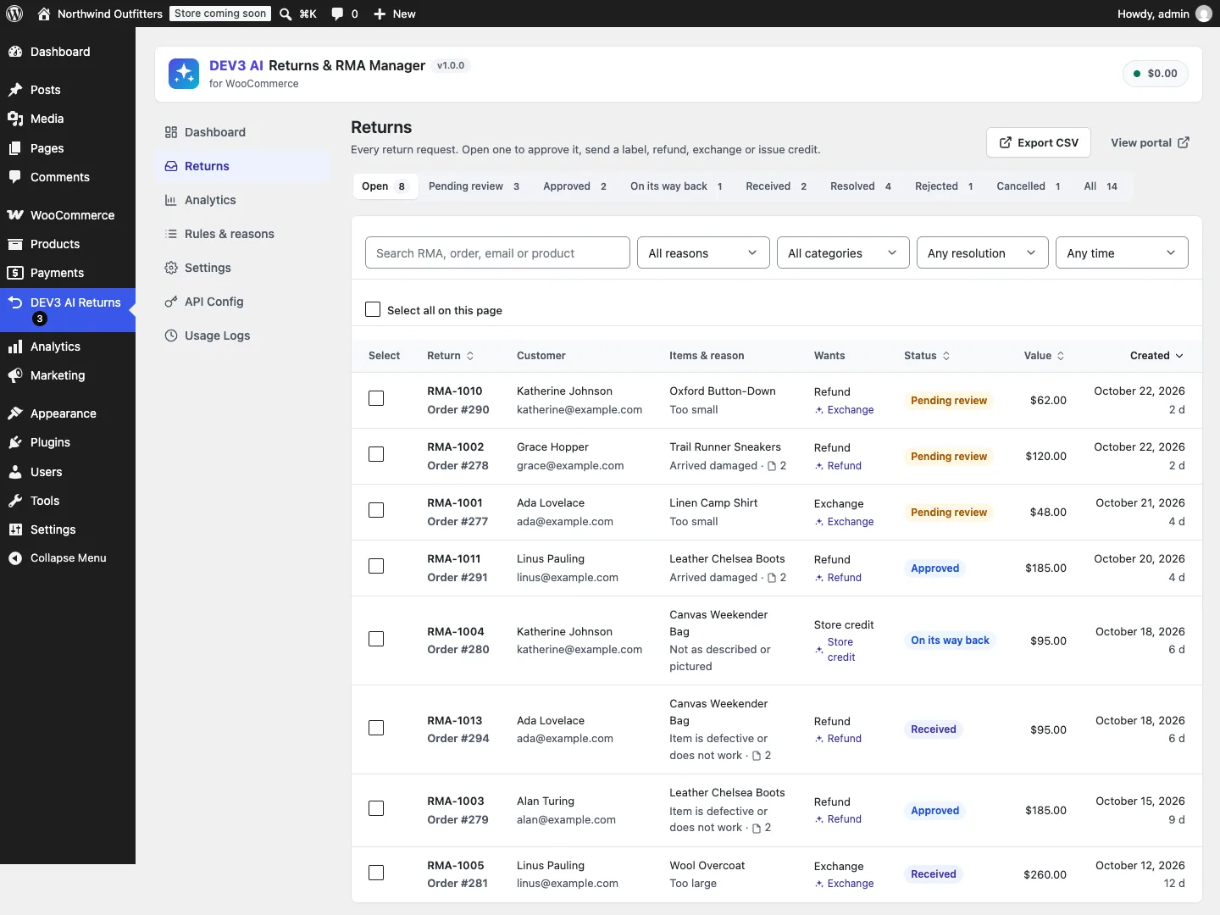Screen dimensions: 1220x915
Task: Open the All categories dropdown
Action: 843,252
